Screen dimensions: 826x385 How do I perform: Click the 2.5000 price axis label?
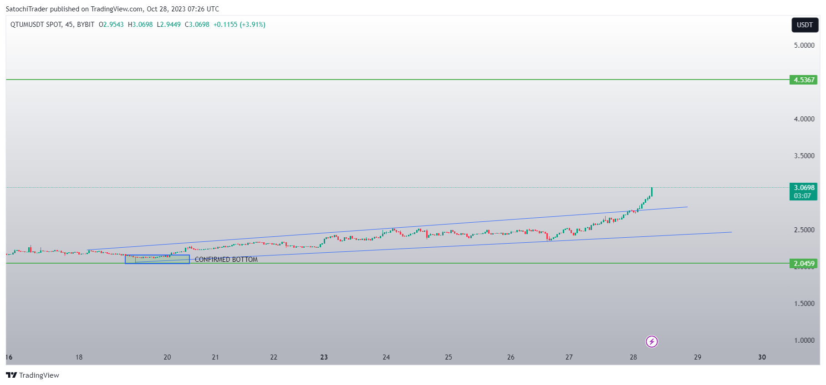pyautogui.click(x=804, y=230)
